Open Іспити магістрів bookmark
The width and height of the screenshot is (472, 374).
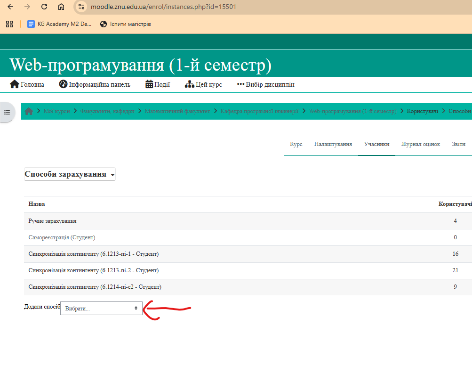point(126,24)
